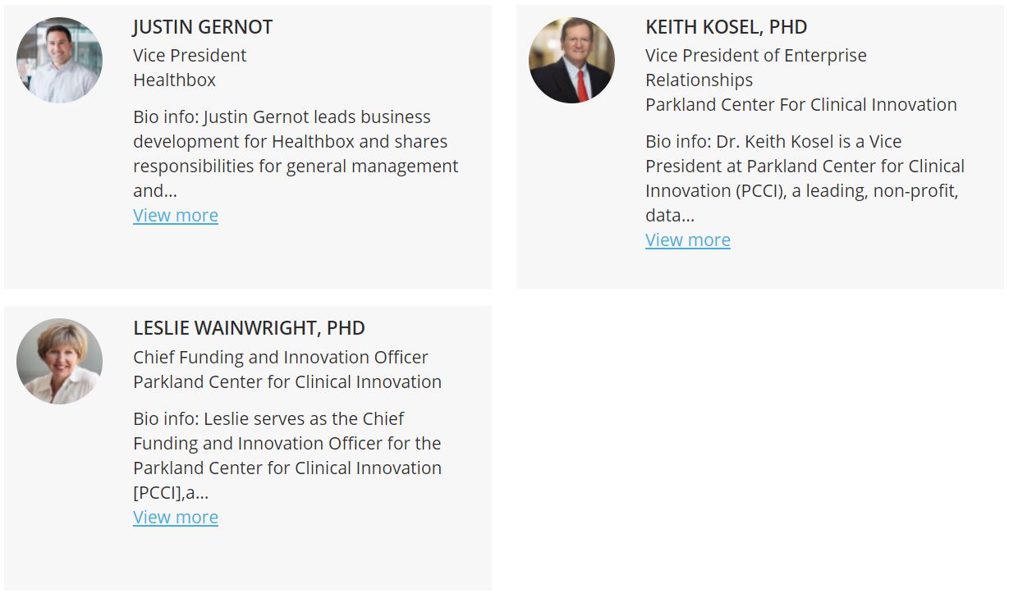
Task: Click Chief Funding and Innovation Officer title
Action: tap(281, 357)
